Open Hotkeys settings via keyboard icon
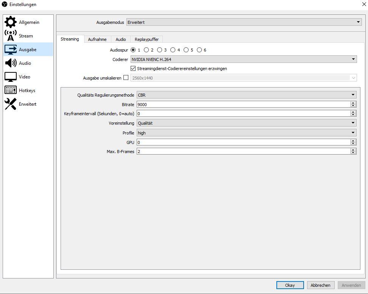 tap(11, 90)
